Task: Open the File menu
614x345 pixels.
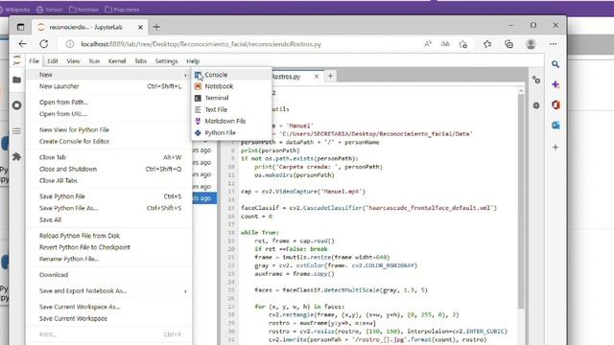Action: pos(35,61)
